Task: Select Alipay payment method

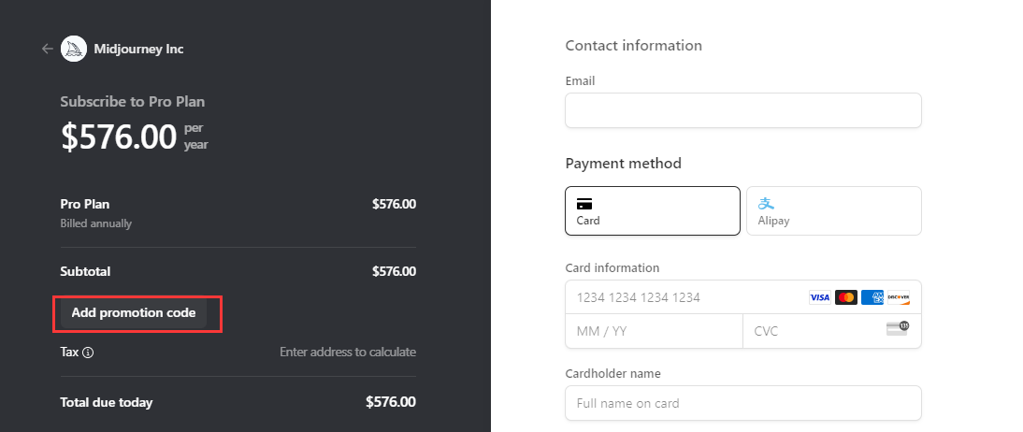Action: coord(834,210)
